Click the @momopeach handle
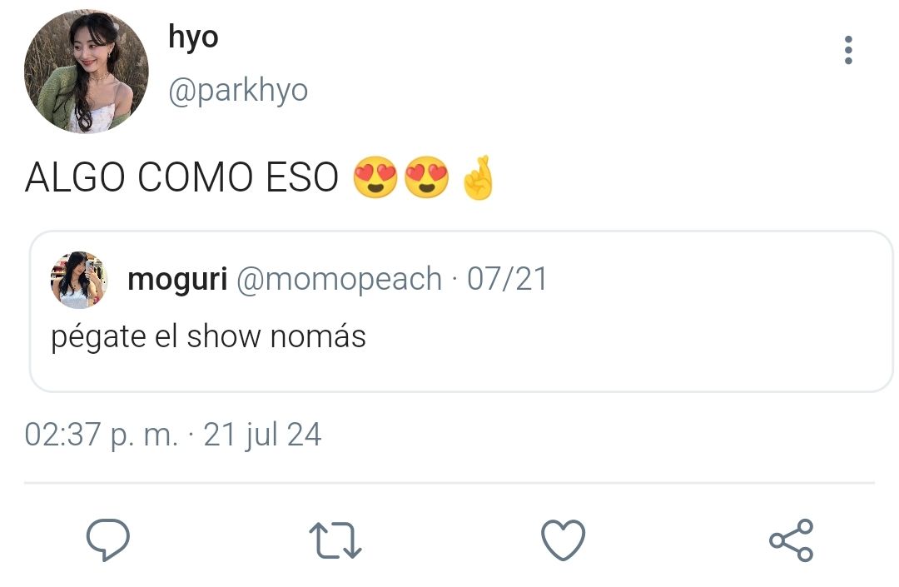This screenshot has height=587, width=899. (x=339, y=280)
